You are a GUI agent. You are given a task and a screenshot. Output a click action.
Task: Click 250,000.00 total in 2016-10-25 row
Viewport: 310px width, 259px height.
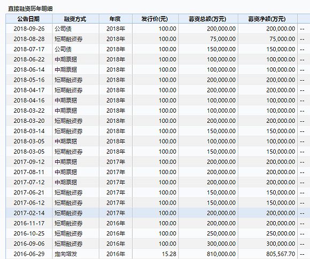tap(221, 233)
